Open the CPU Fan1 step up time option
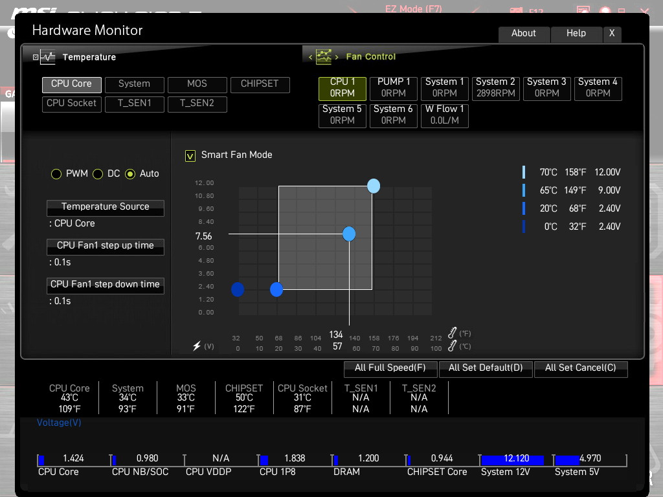 pos(106,247)
